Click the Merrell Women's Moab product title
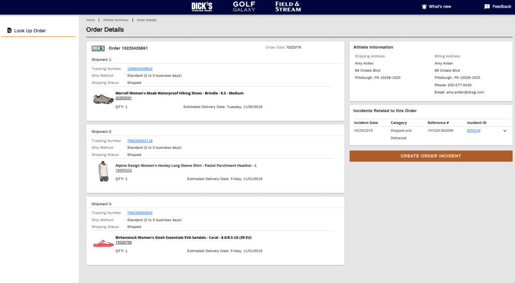The height and width of the screenshot is (283, 515). pyautogui.click(x=180, y=93)
